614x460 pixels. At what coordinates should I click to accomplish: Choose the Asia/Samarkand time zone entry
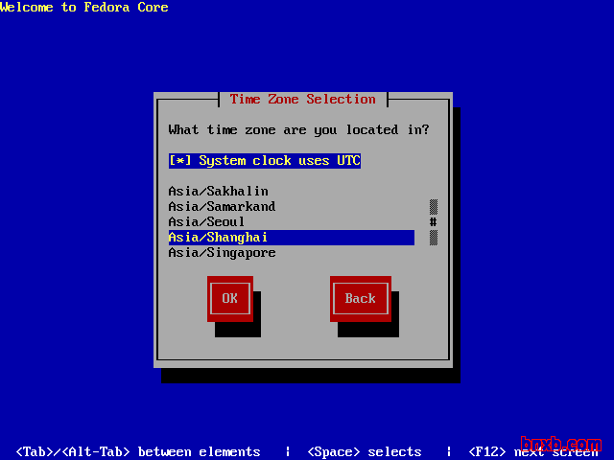[x=222, y=207]
